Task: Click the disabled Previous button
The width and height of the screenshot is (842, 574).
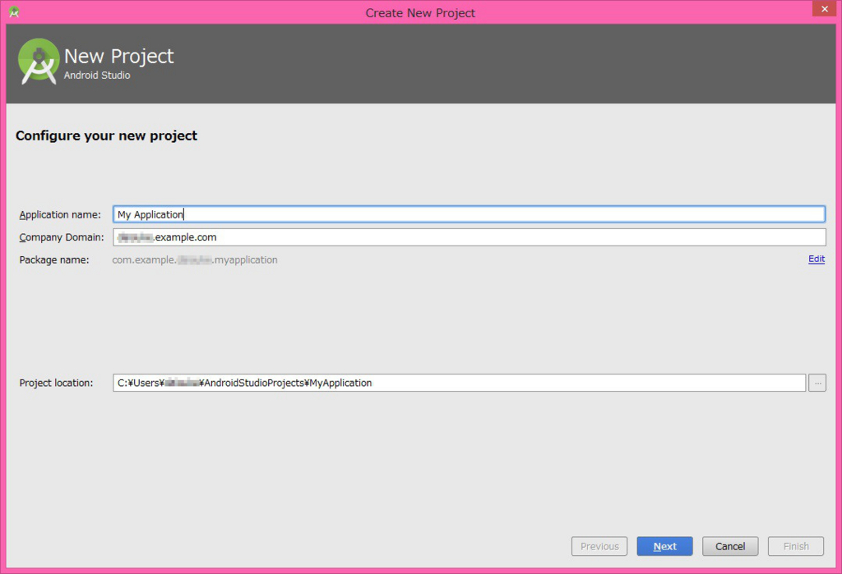Action: 599,546
